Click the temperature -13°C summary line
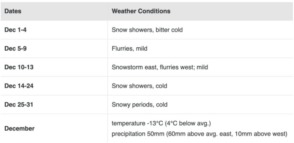Viewport: 294px width, 143px height. (161, 124)
